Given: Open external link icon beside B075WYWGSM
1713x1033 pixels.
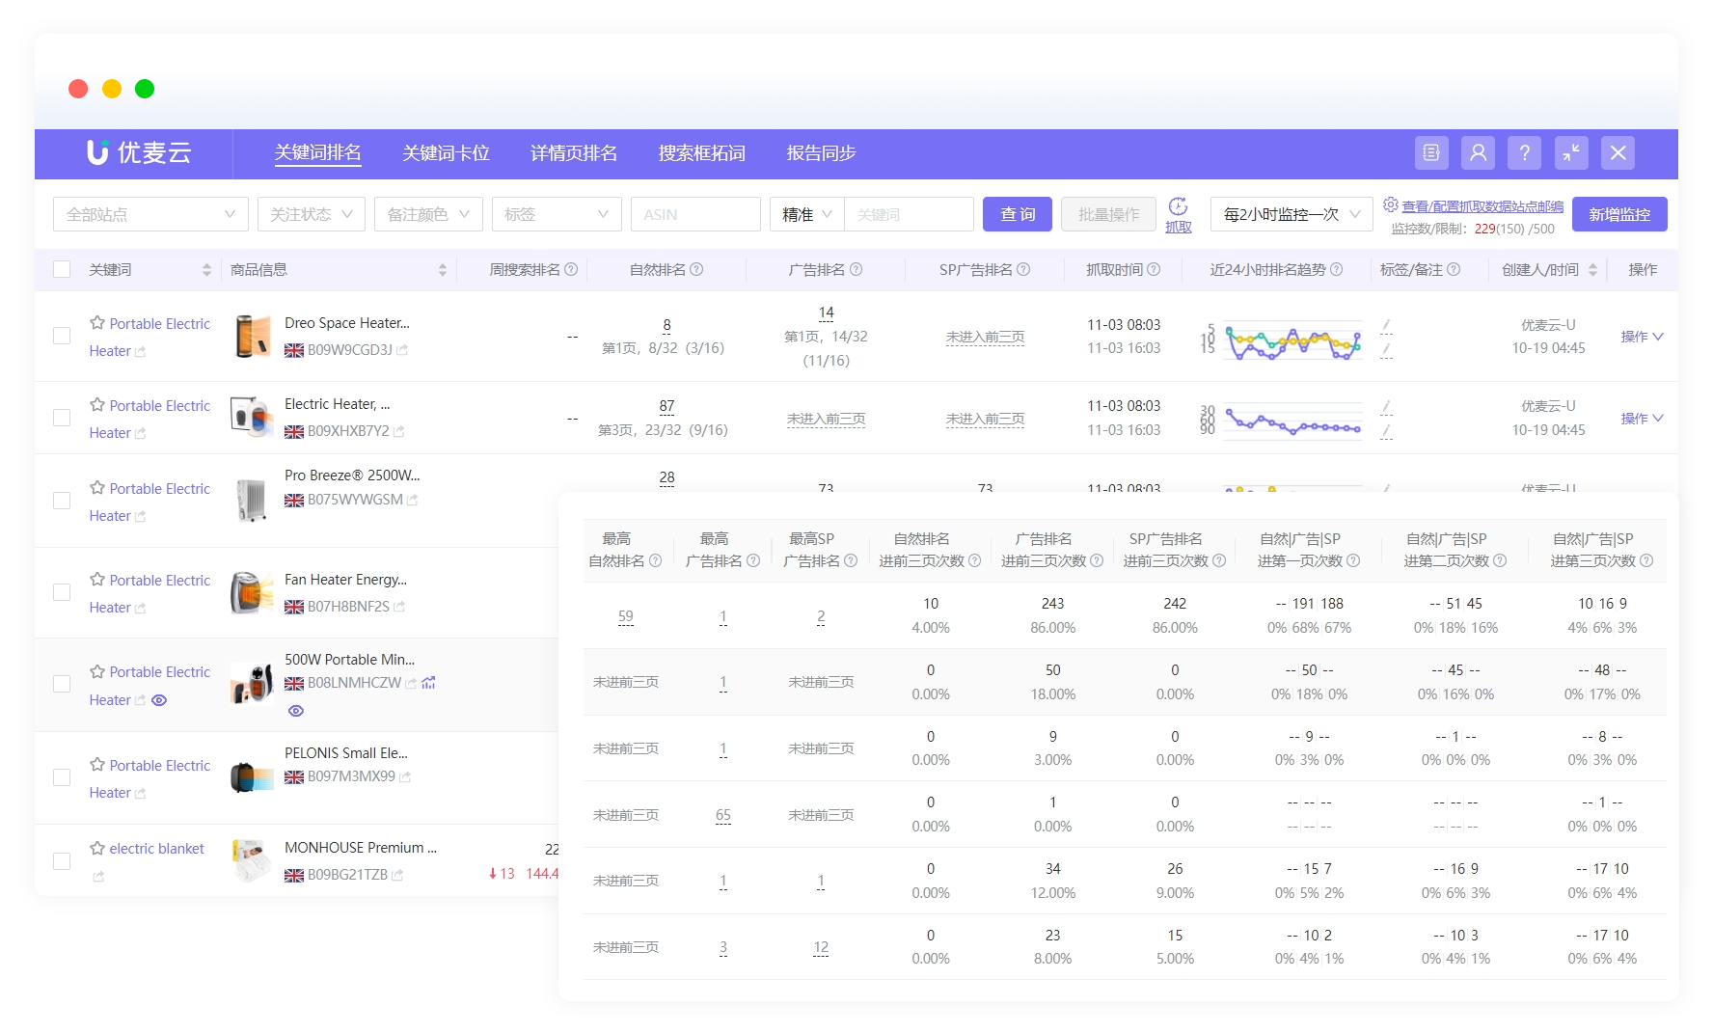Looking at the screenshot, I should tap(413, 500).
